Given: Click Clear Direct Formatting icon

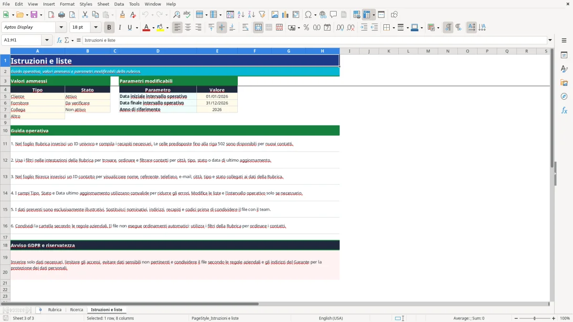Looking at the screenshot, I should [133, 15].
